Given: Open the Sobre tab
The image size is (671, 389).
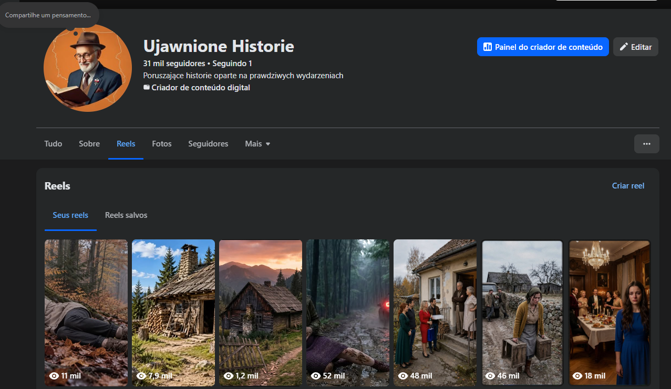Looking at the screenshot, I should [x=89, y=144].
